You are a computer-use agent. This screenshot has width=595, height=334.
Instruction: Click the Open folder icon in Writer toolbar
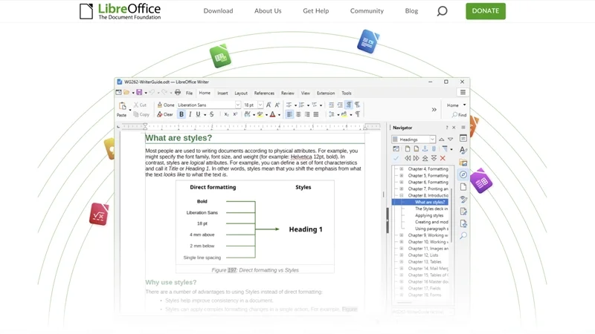(126, 92)
